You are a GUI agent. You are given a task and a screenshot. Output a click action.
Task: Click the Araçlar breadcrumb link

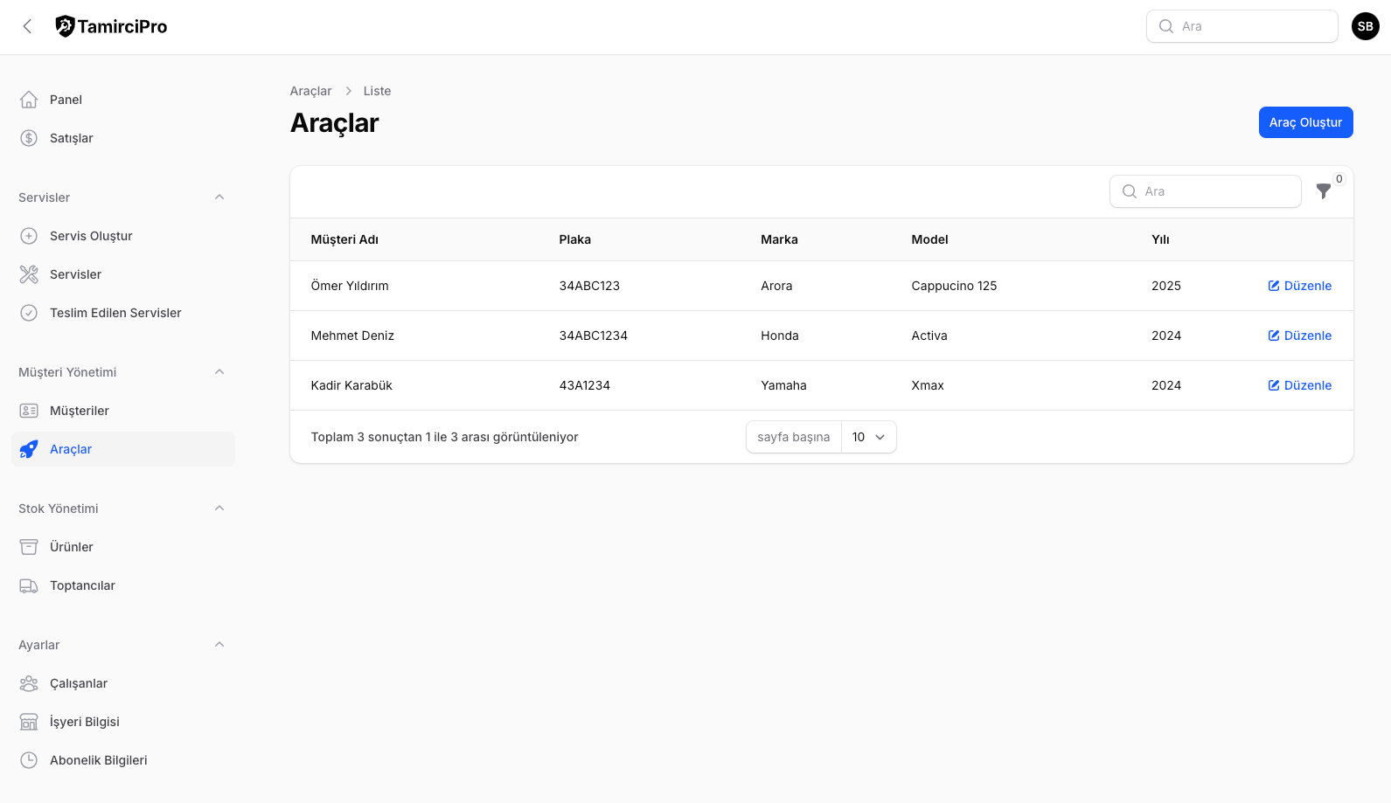pos(310,91)
